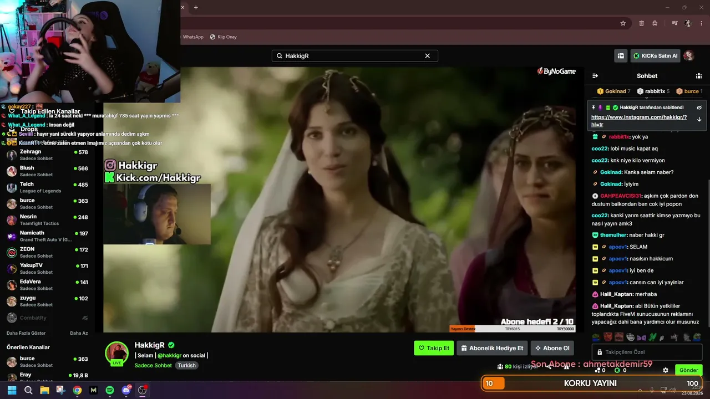Expand list with Daha Fazla Göster
The image size is (710, 399).
[26, 333]
